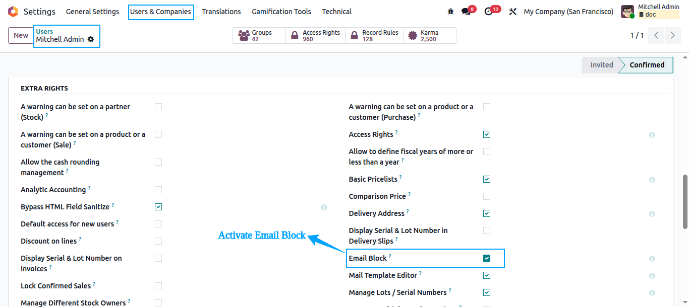Uncheck the Access Rights checkbox
This screenshot has height=307, width=689.
pos(487,134)
